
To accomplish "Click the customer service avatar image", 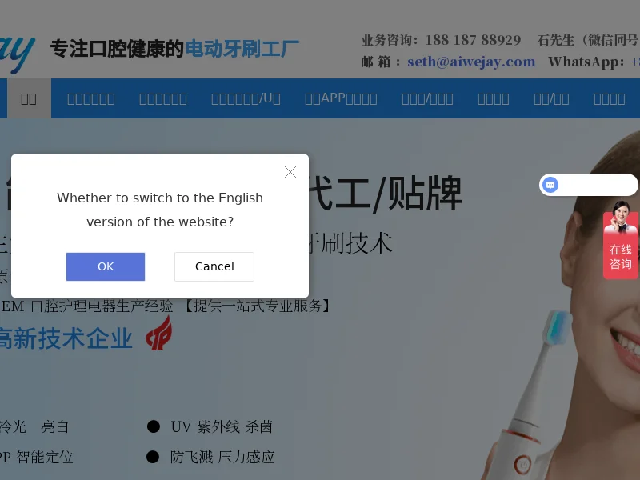I will coord(619,218).
